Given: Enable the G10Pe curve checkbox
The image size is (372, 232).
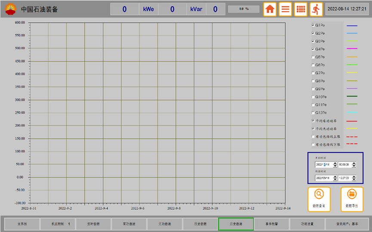Looking at the screenshot, I should coord(313,97).
